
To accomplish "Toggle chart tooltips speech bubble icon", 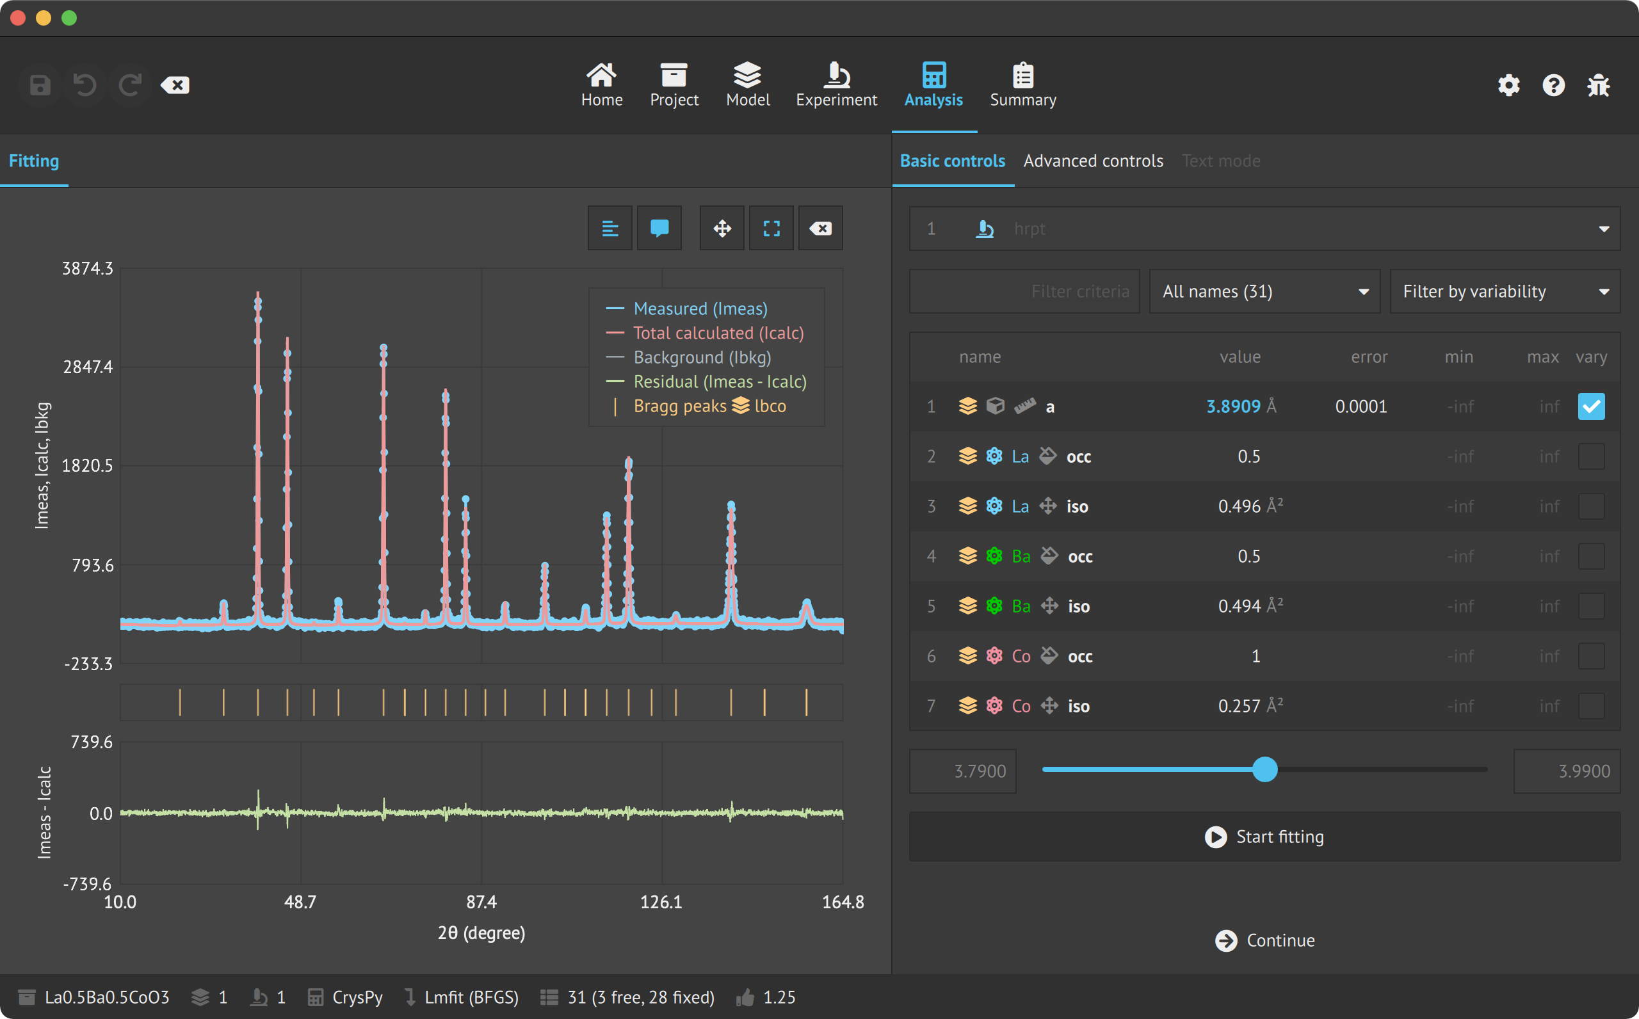I will [x=659, y=229].
